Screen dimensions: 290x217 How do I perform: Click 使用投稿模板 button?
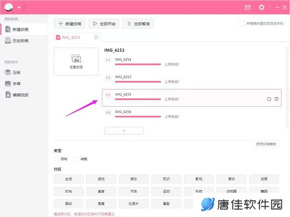click(266, 144)
